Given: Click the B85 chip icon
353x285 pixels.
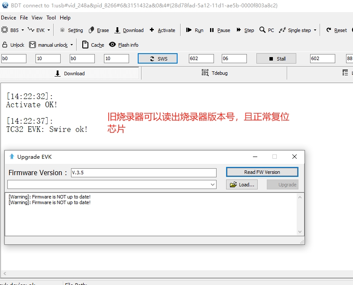Looking at the screenshot, I should point(4,30).
